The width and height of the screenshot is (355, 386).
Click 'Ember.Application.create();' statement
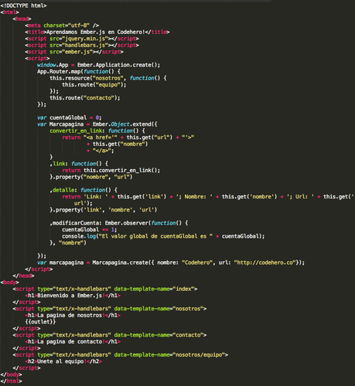click(118, 65)
